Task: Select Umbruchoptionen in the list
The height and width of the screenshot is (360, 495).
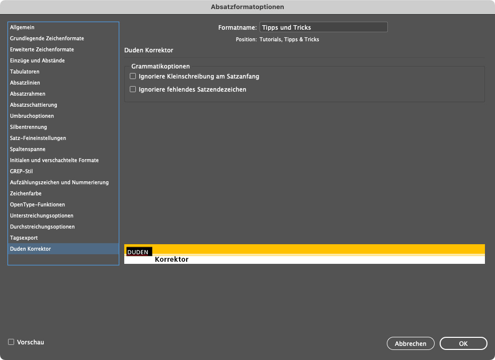Action: coord(63,116)
